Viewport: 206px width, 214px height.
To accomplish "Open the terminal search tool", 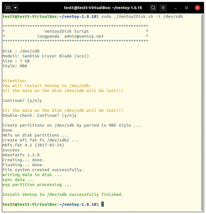I will tap(153, 7).
